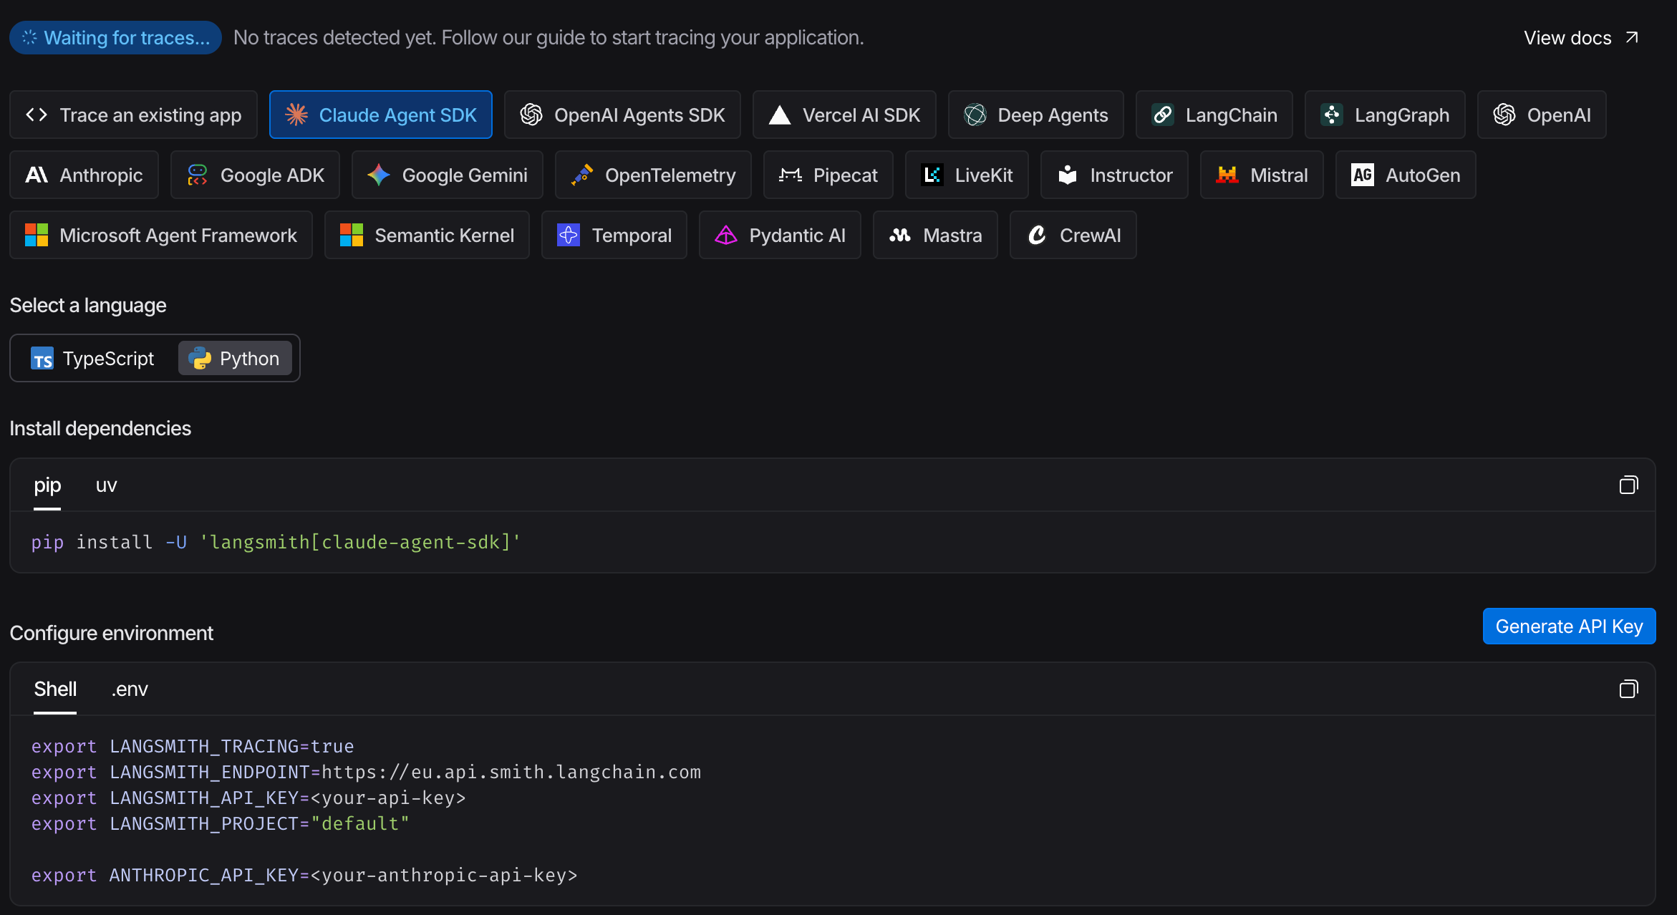
Task: Choose the Vercel AI SDK option
Action: [844, 115]
